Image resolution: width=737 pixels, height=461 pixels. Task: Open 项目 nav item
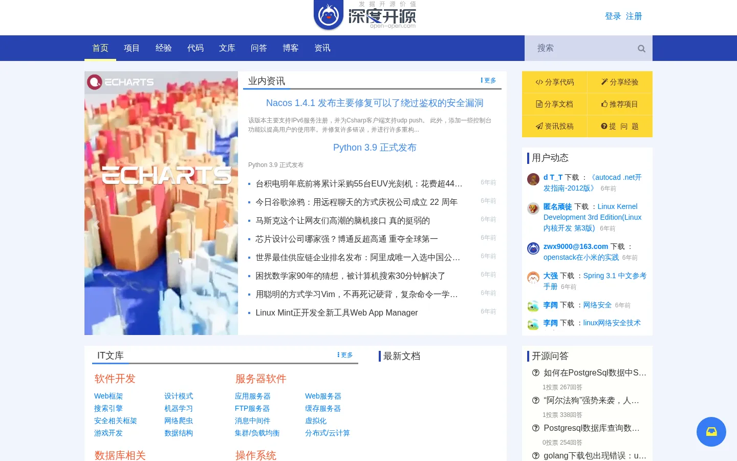[132, 48]
